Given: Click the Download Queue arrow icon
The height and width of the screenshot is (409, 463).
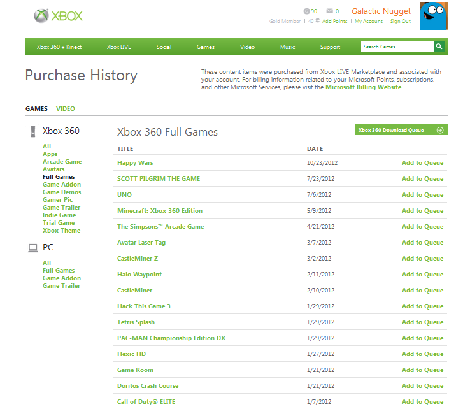Looking at the screenshot, I should click(x=439, y=130).
